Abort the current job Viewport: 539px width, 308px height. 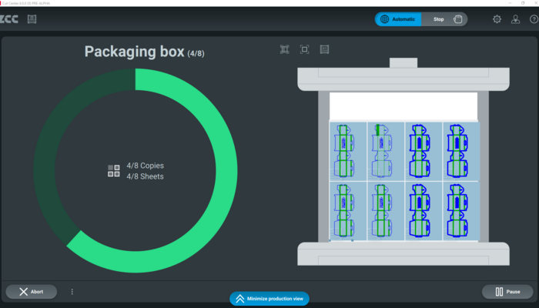(x=31, y=292)
